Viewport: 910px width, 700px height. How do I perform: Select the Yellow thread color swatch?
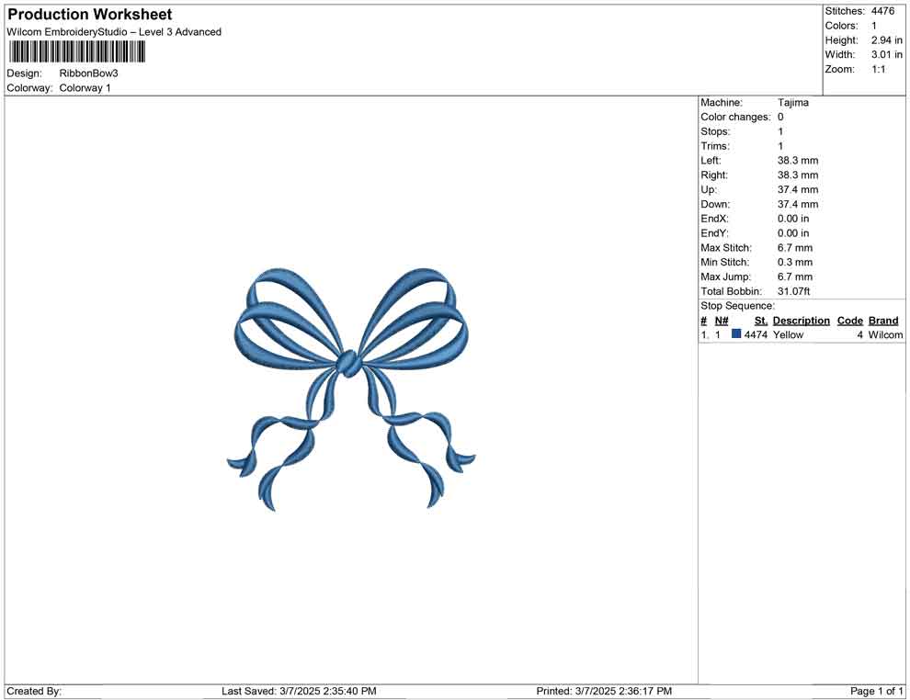coord(734,334)
